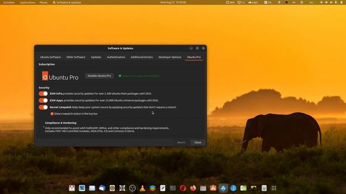Open the Opera browser from the dock
Image resolution: width=346 pixels, height=194 pixels.
coord(183,188)
